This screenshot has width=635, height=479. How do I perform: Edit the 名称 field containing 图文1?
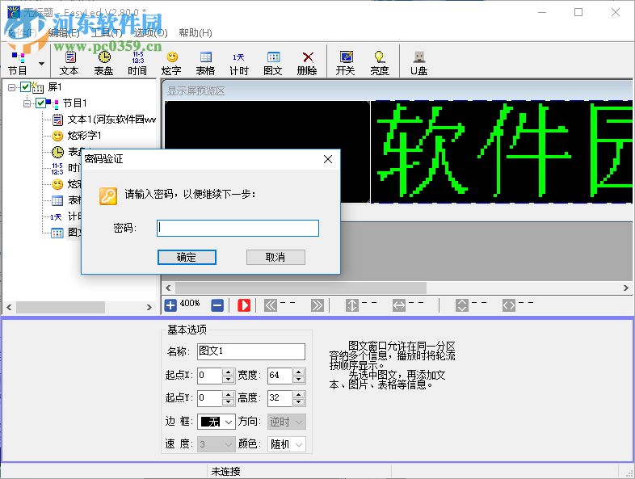(x=251, y=351)
